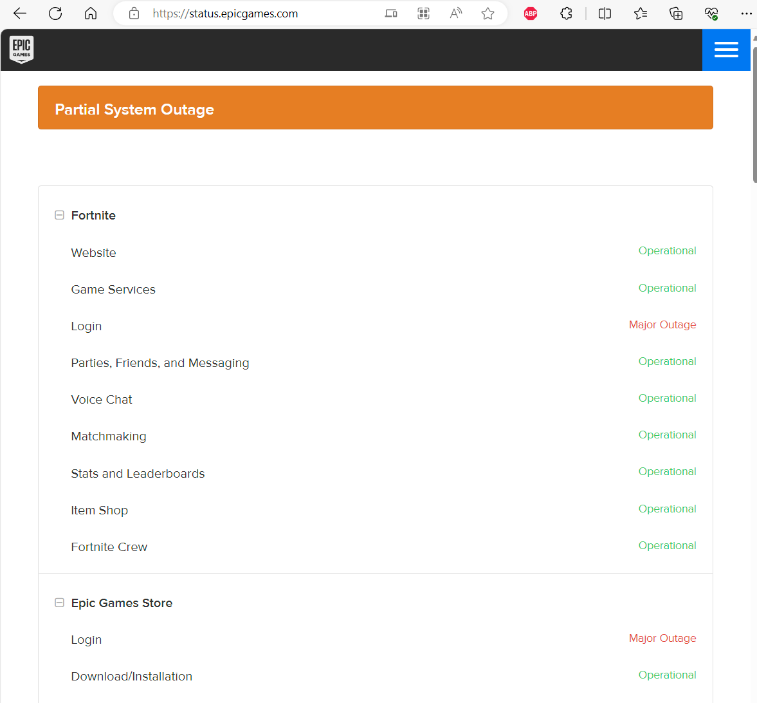Click Operational status beside Fortnite Crew
The width and height of the screenshot is (757, 703).
(667, 545)
